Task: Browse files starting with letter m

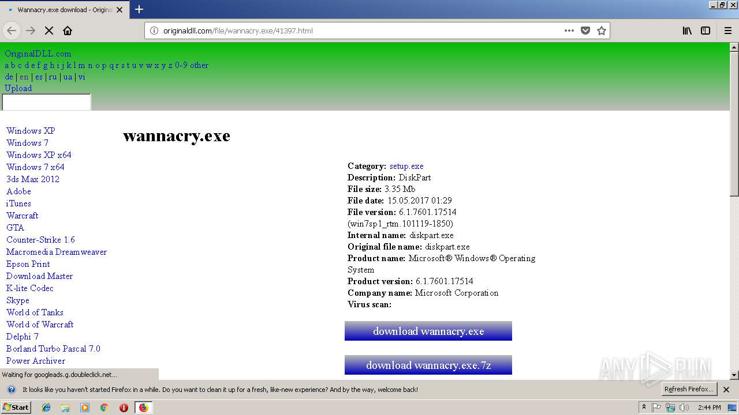Action: pyautogui.click(x=81, y=65)
